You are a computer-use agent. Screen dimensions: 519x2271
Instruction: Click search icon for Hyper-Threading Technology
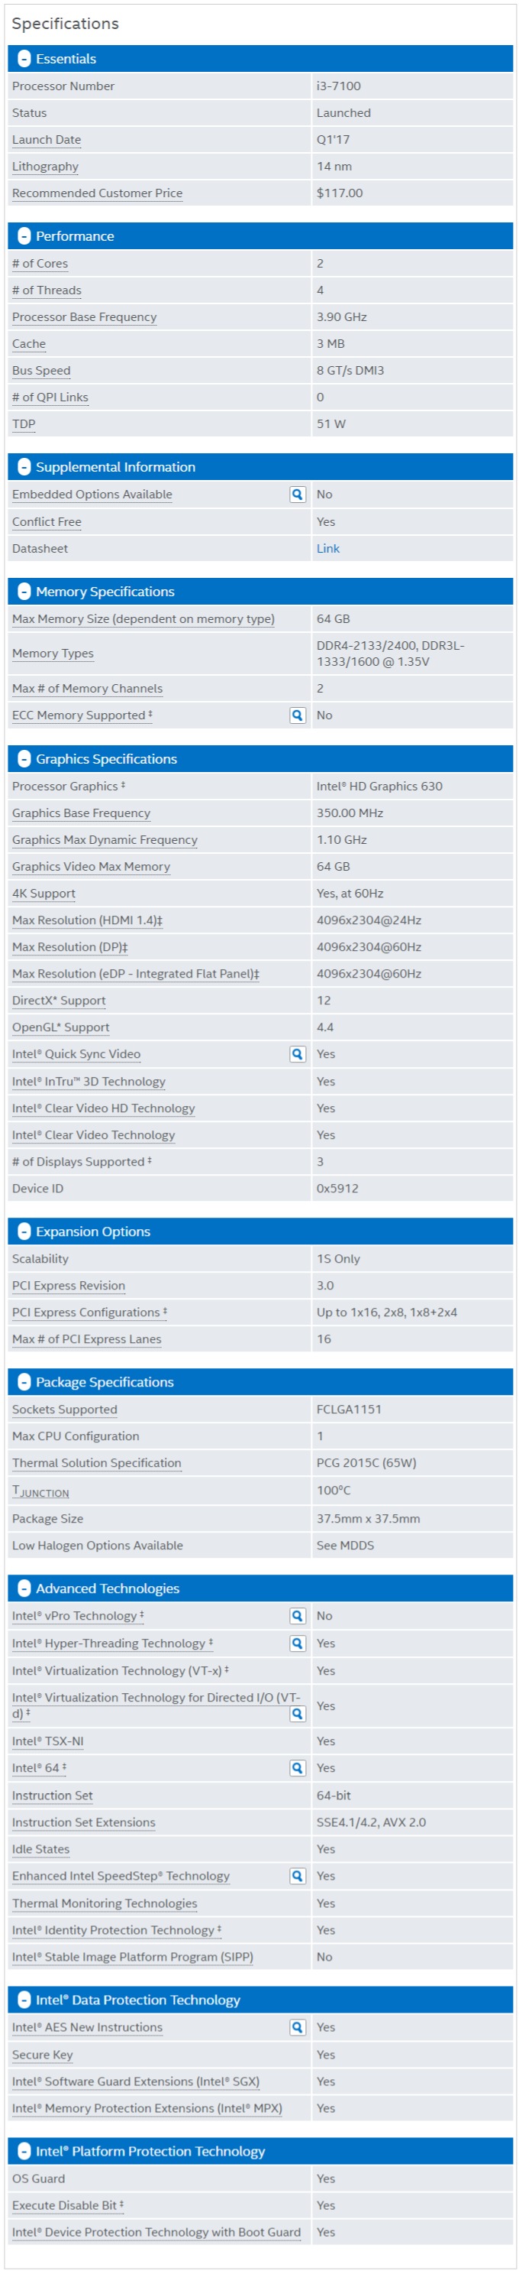coord(298,1643)
